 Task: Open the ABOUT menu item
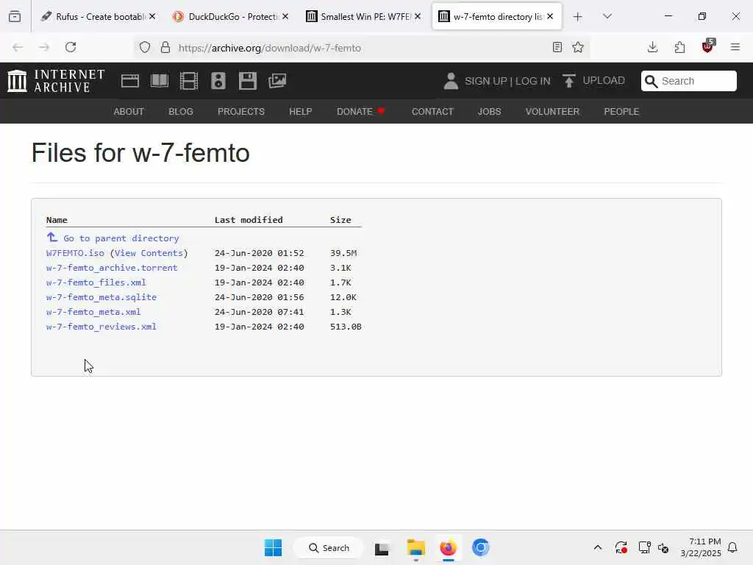click(129, 112)
